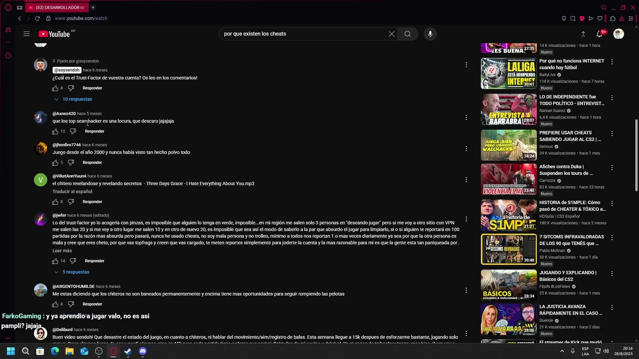
Task: Dislike the @ARGENTOHUMILDE comment
Action: (x=71, y=304)
